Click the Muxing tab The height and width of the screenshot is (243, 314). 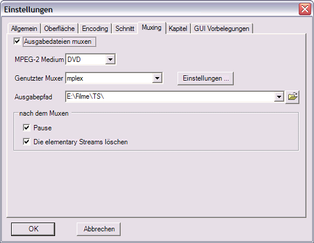(x=152, y=27)
